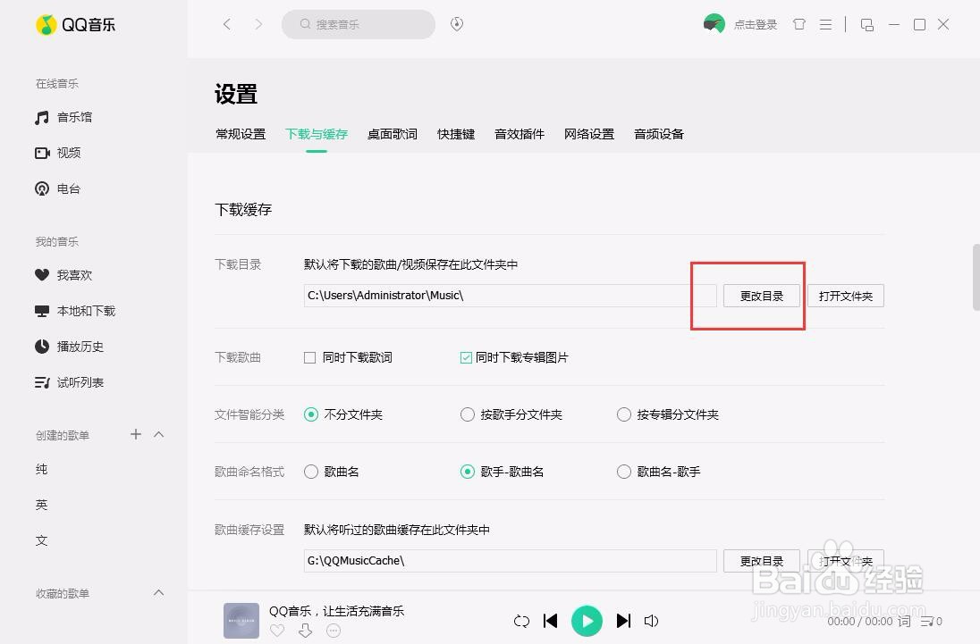
Task: Collapse the 收藏的歌单 section
Action: 158,592
